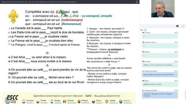This screenshot has width=186, height=104.
Task: Click Модератор ЕШКО name at 20:17
Action: click(151, 71)
